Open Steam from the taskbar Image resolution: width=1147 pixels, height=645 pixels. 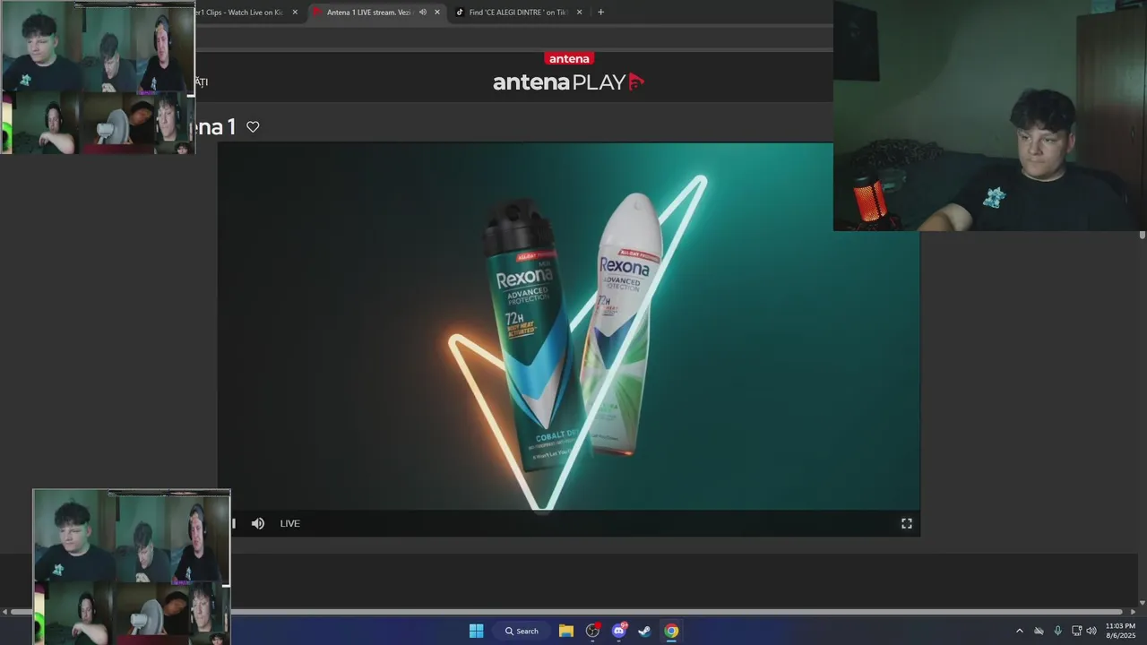644,631
